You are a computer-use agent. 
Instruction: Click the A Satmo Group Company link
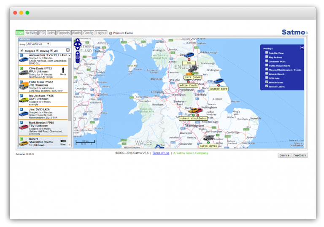click(191, 153)
